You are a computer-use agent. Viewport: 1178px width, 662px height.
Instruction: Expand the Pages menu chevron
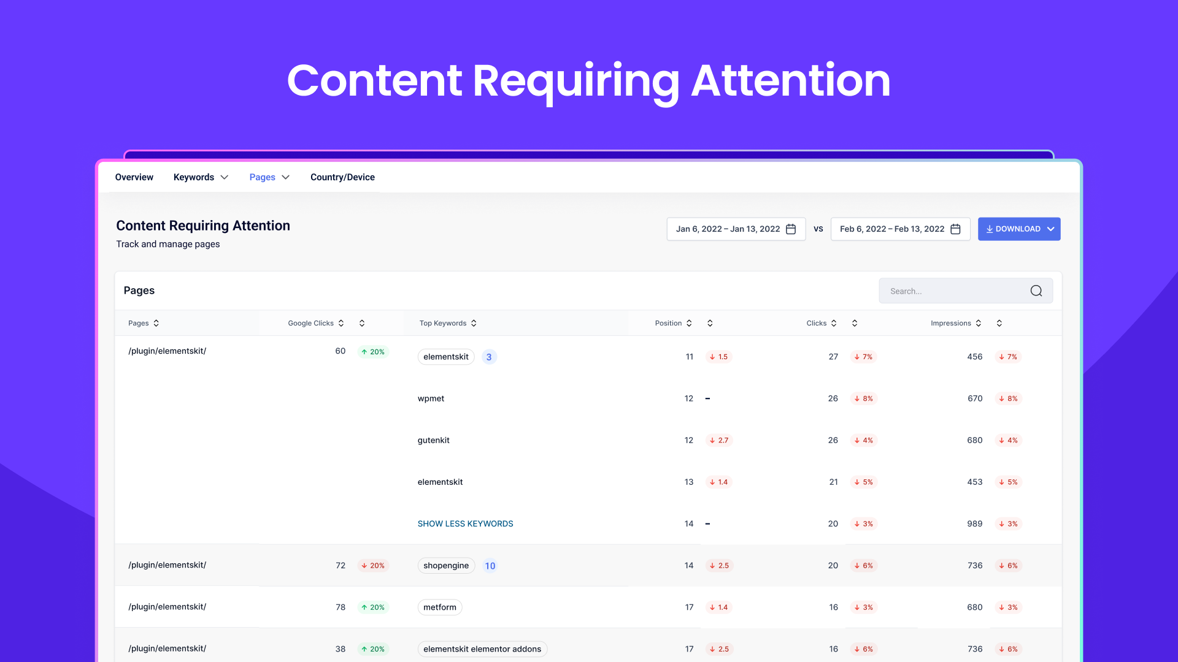[x=285, y=177]
